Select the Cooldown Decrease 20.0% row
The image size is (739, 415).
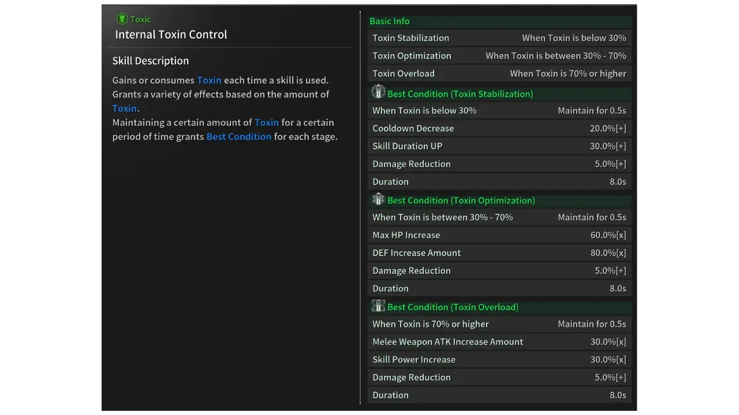499,128
